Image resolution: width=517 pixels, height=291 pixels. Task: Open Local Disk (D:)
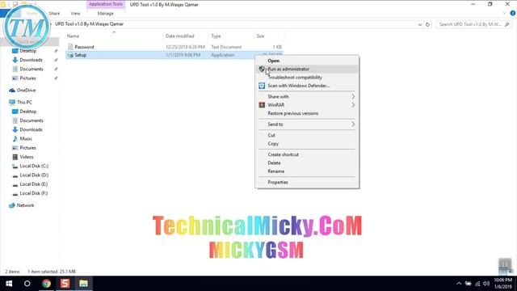click(x=34, y=175)
